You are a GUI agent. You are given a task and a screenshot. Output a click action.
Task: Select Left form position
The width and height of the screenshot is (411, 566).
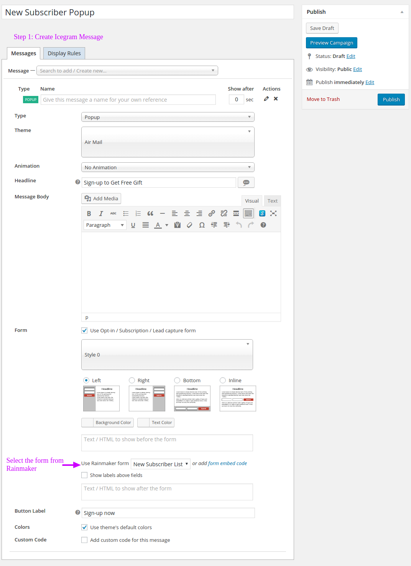point(86,380)
